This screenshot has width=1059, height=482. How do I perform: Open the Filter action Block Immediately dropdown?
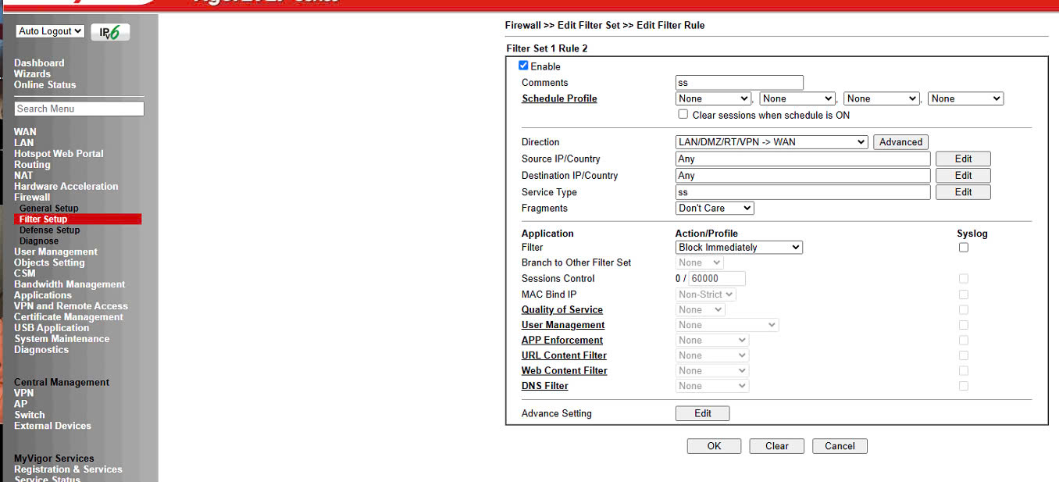click(739, 248)
